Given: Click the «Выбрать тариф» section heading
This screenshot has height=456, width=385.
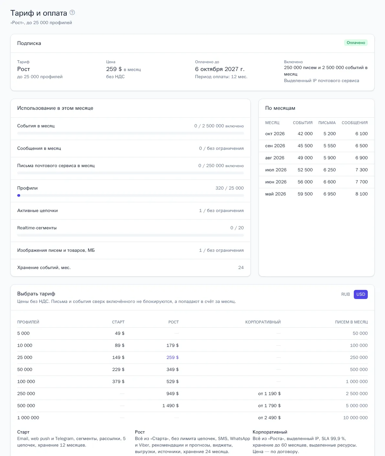Looking at the screenshot, I should click(x=36, y=293).
